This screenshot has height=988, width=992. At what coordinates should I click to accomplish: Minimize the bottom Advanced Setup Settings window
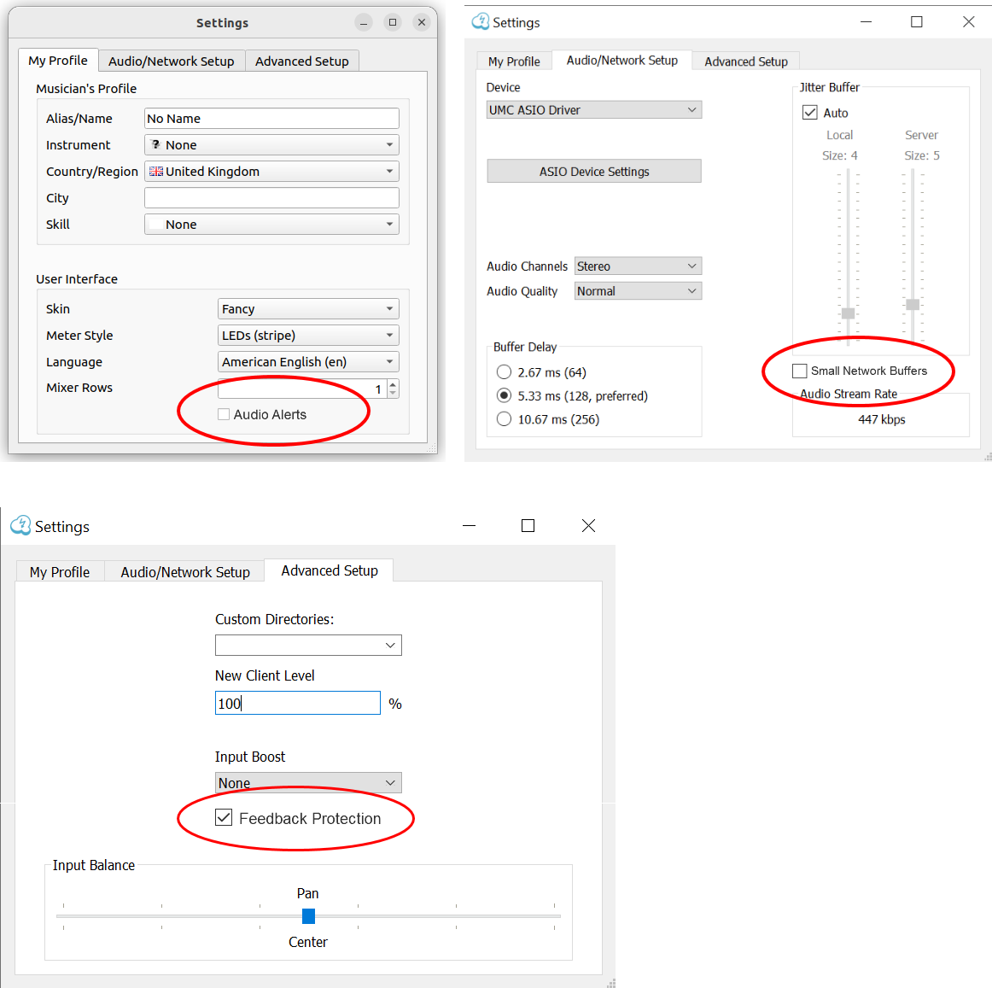469,525
